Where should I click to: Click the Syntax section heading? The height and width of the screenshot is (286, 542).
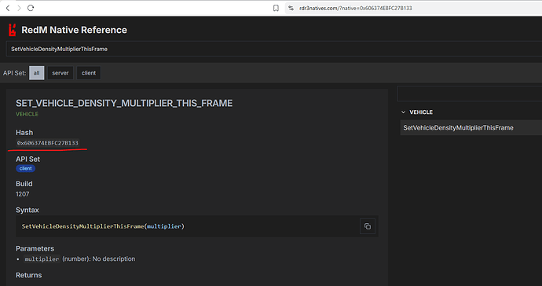(x=27, y=210)
